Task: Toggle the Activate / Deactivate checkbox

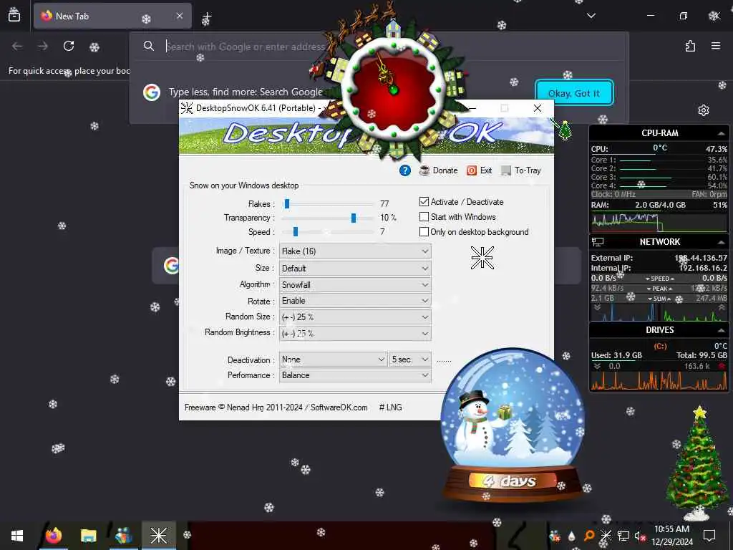Action: point(424,202)
